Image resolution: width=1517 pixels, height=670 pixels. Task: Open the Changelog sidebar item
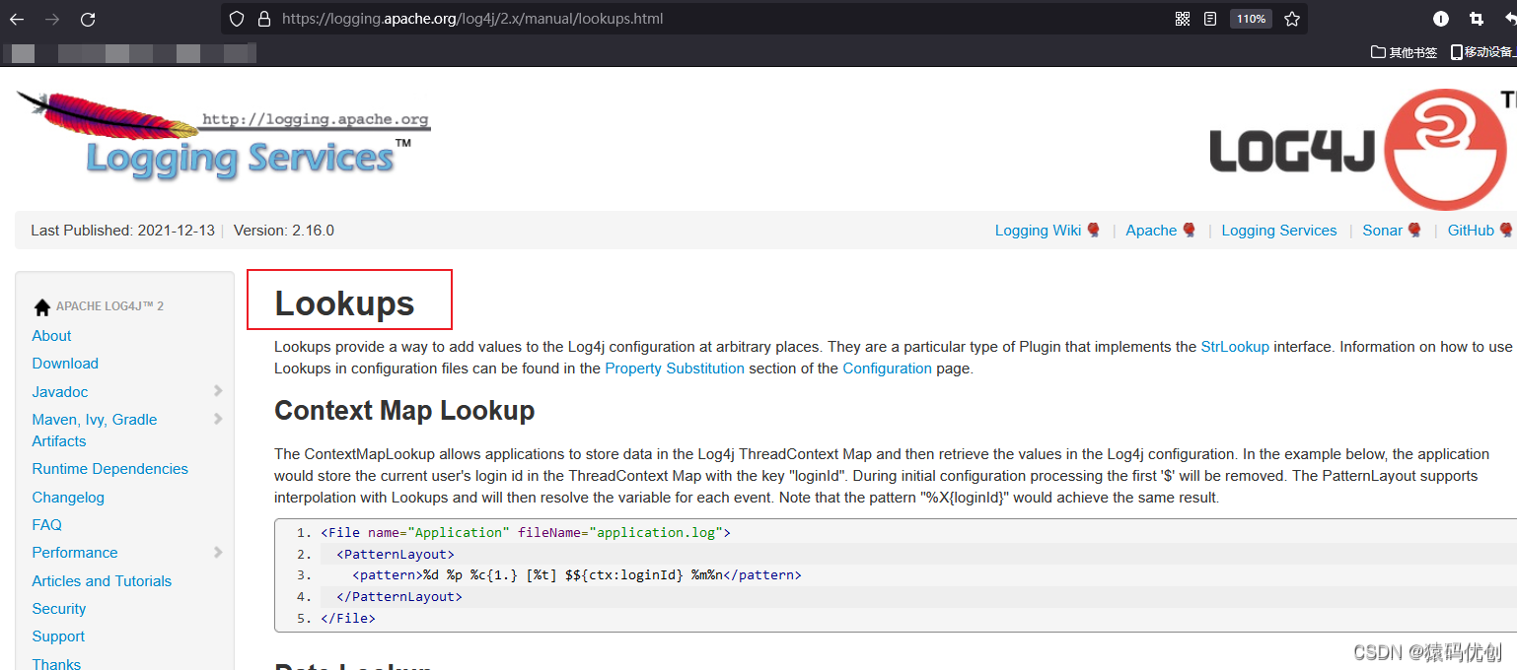pos(68,498)
